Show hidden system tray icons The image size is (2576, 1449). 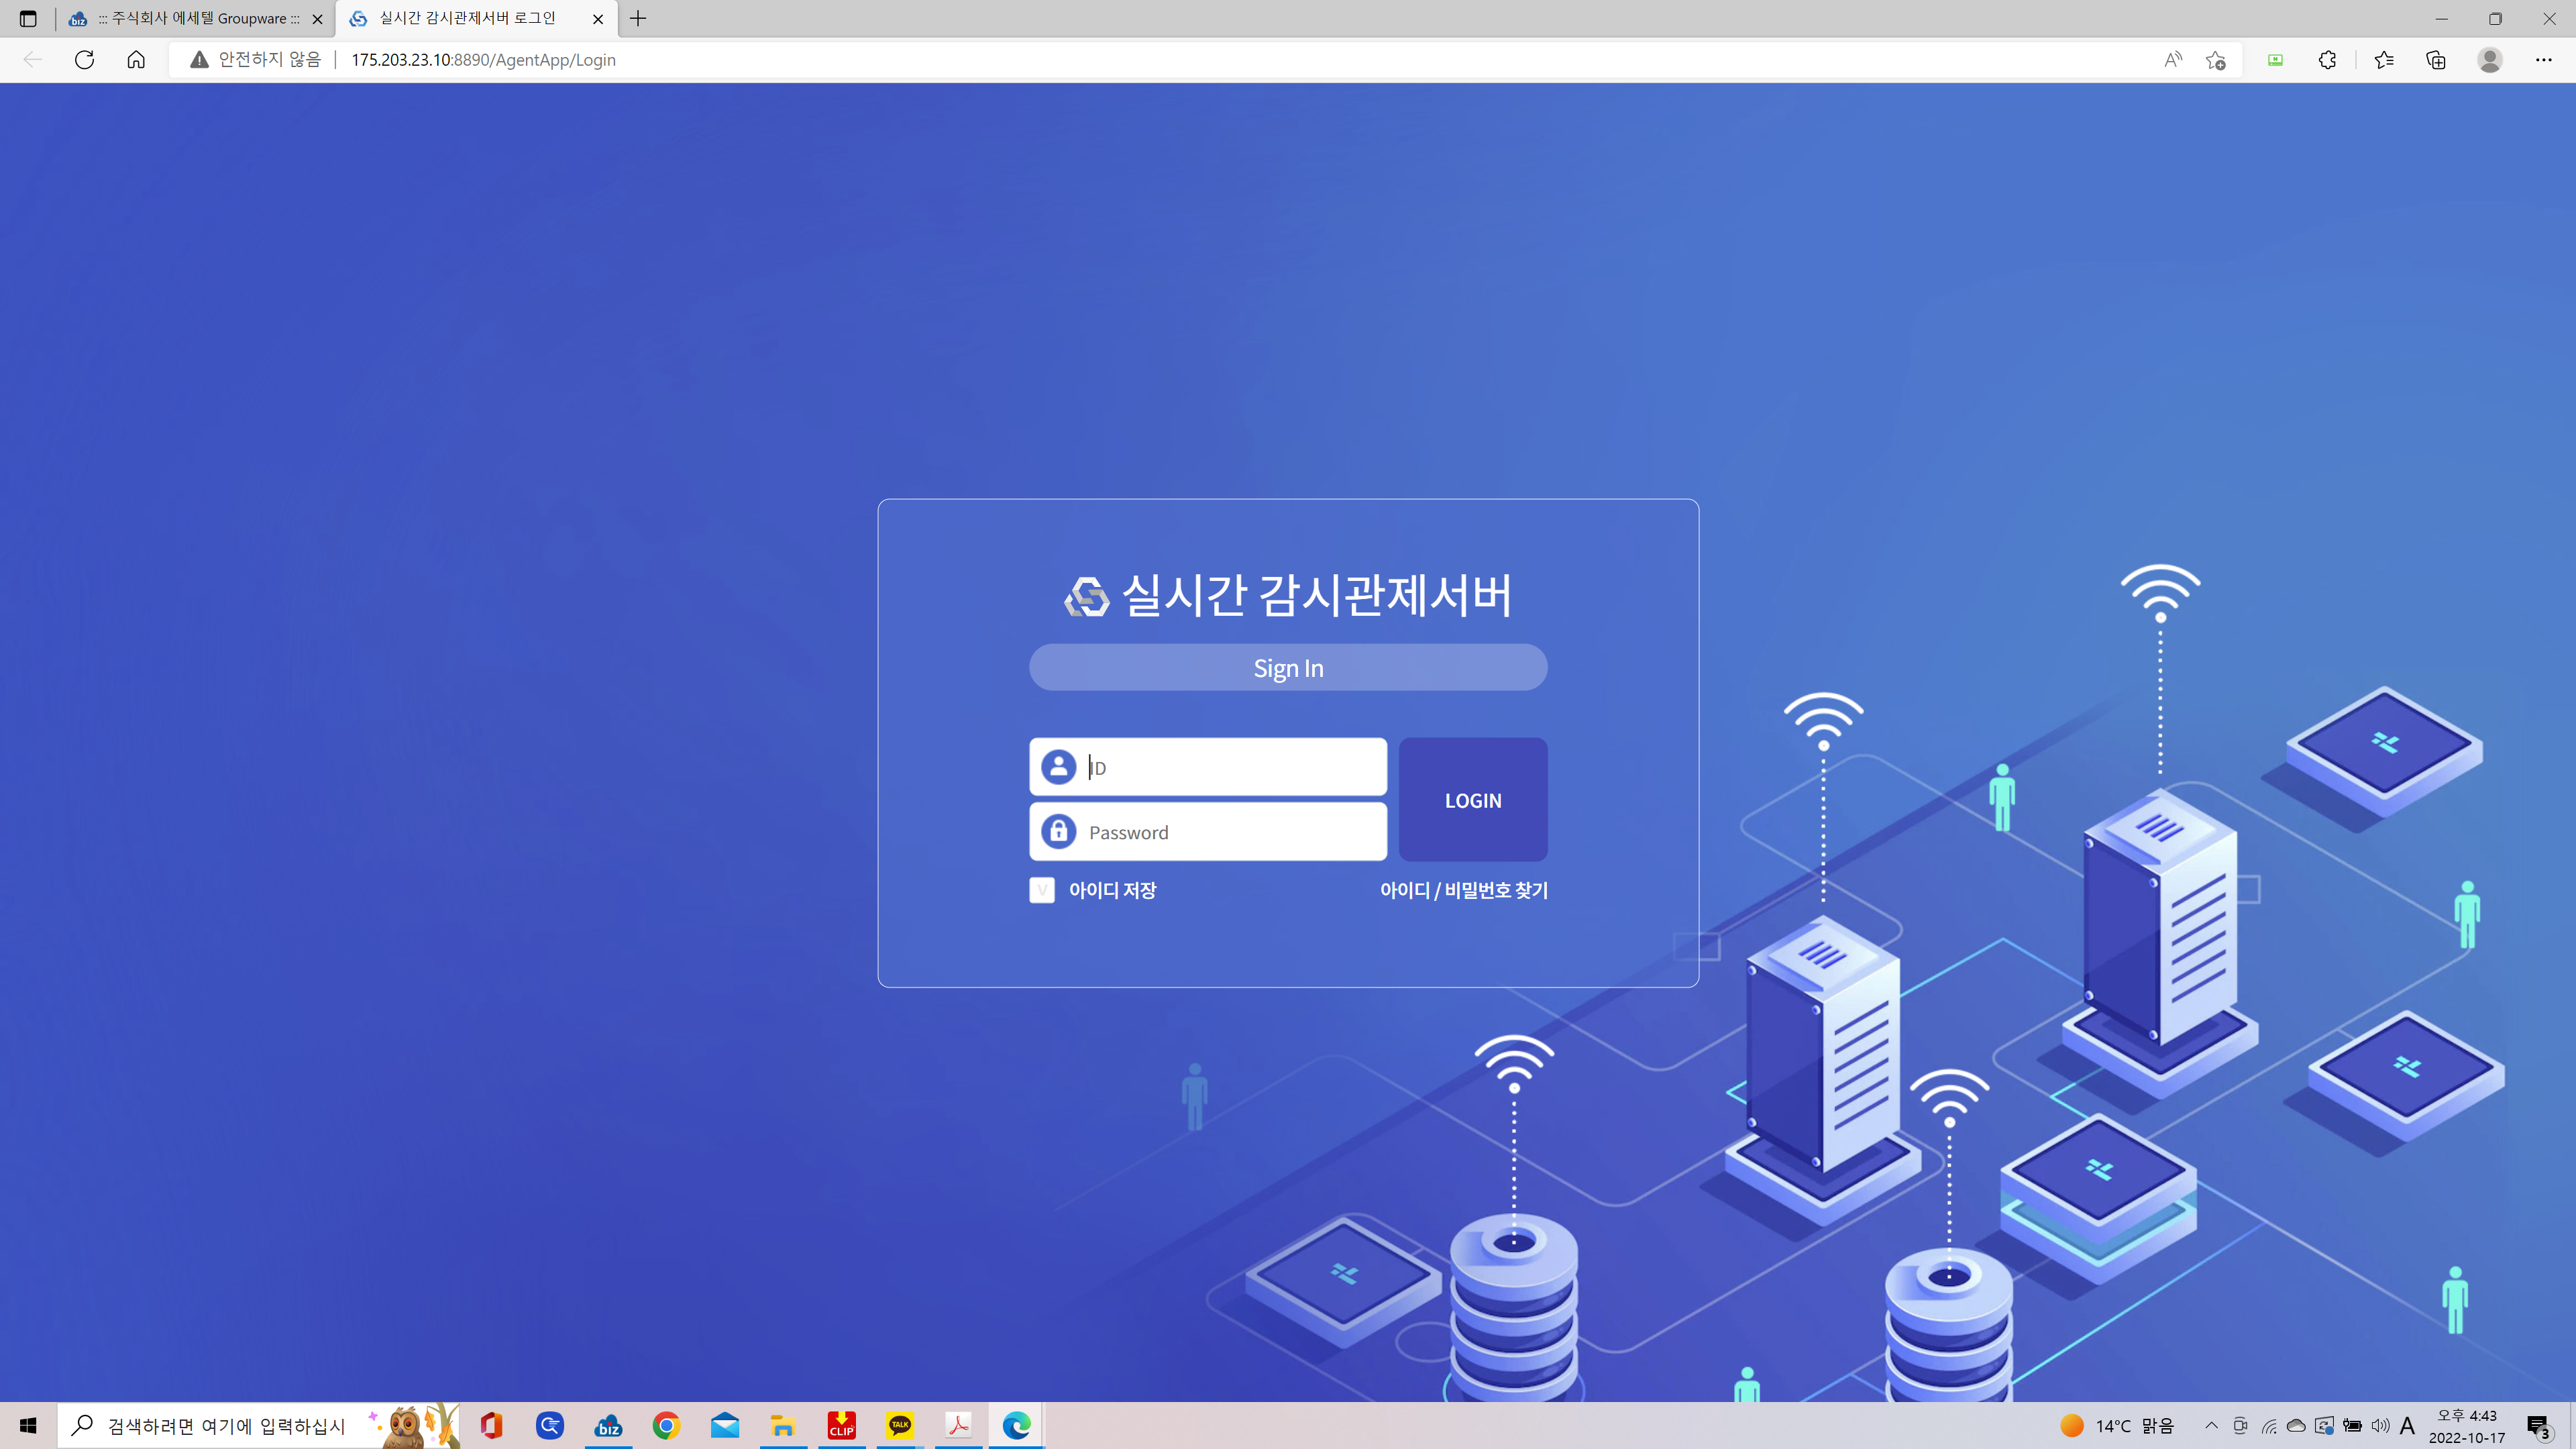2212,1426
